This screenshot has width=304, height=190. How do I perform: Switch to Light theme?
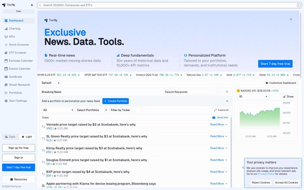(27, 137)
